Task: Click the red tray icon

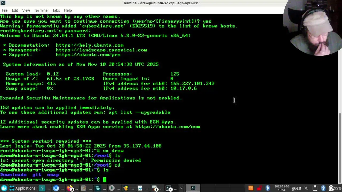Action: 259,188
